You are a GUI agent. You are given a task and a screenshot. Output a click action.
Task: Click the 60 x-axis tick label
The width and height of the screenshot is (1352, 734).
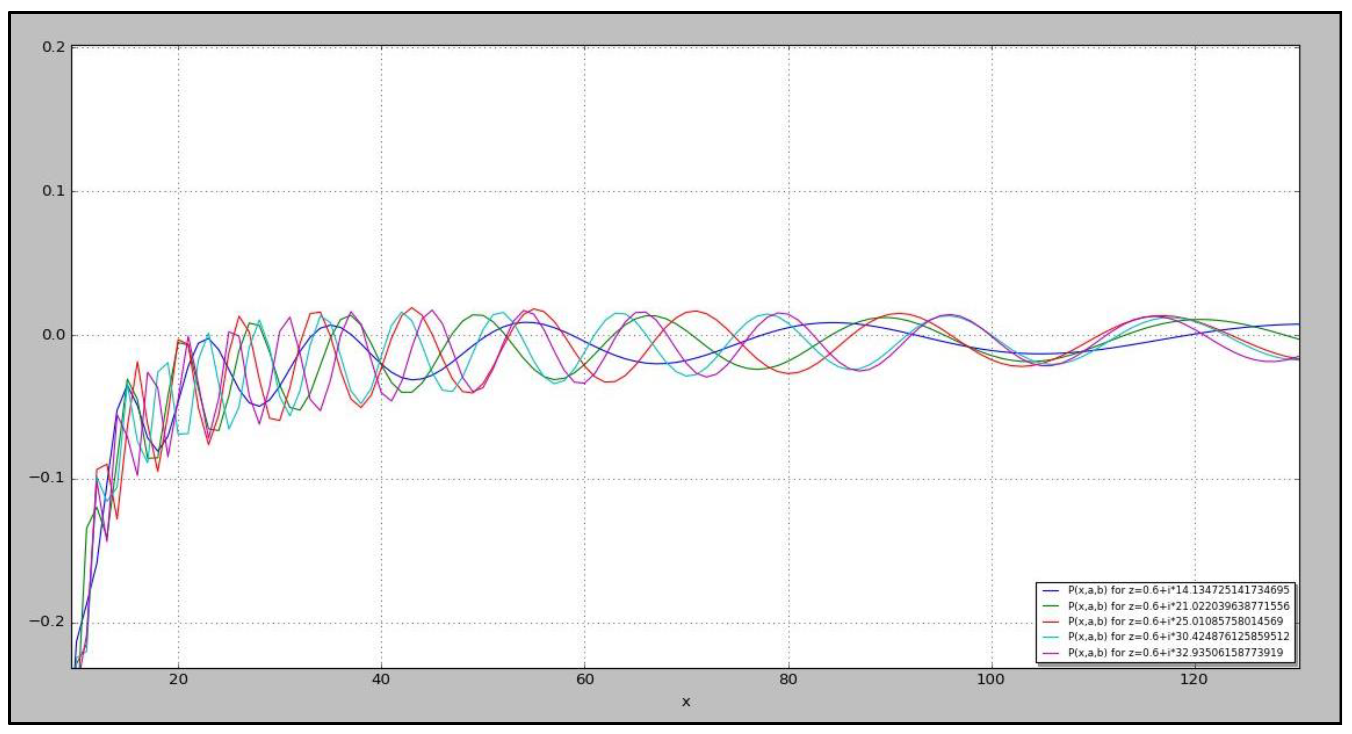click(585, 680)
